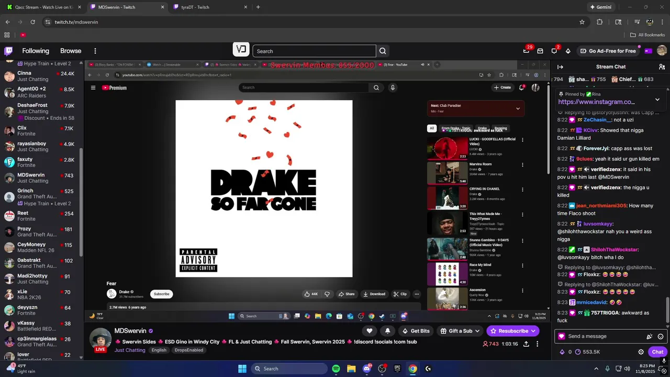
Task: Open chat settings gear icon
Action: [x=641, y=352]
